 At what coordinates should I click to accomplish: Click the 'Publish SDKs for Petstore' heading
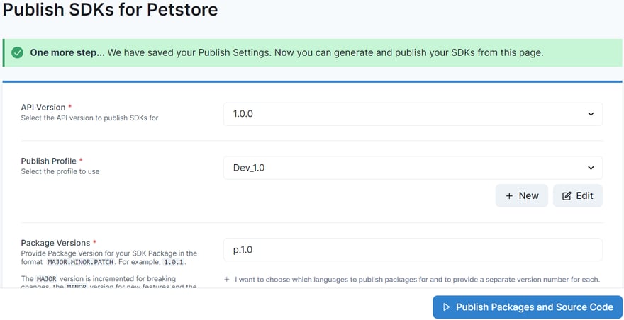point(110,9)
